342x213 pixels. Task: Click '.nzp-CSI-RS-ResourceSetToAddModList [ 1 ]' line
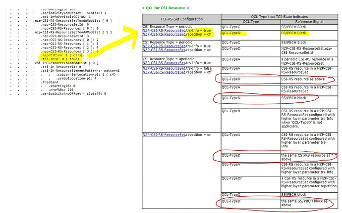click(x=72, y=32)
